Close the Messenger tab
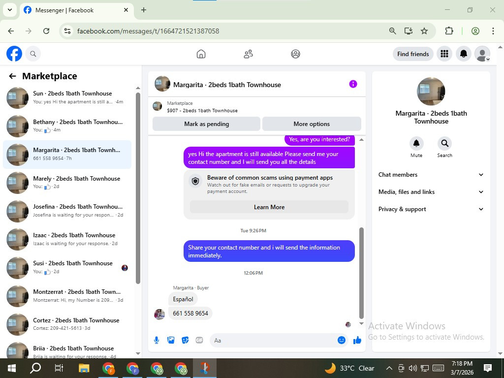 pos(126,10)
